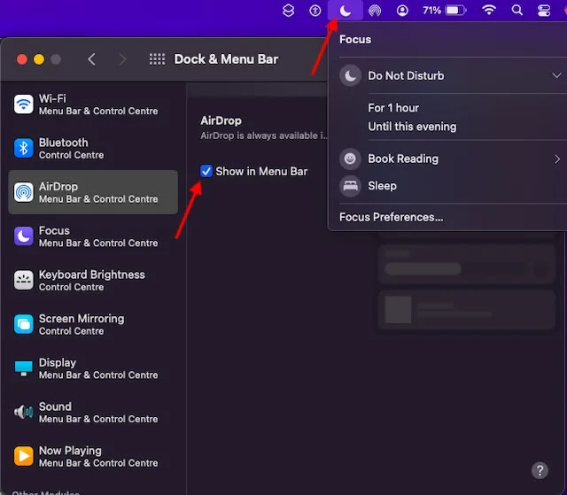The height and width of the screenshot is (495, 567).
Task: Click Book Reading label in Focus menu
Action: coord(403,159)
